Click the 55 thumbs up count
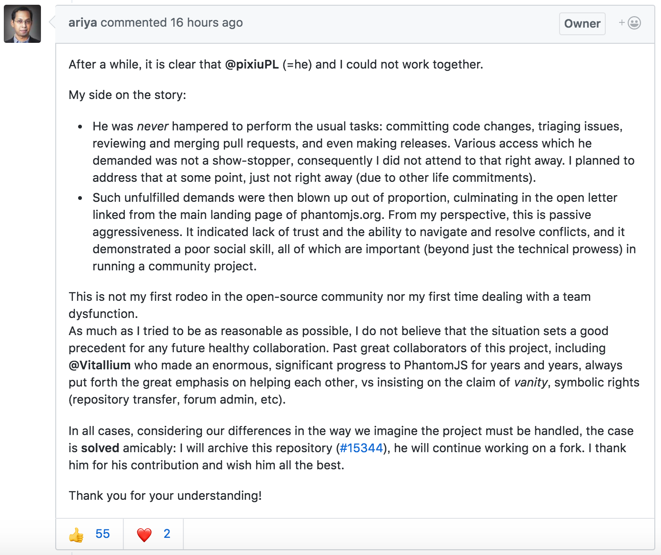The height and width of the screenshot is (555, 661). point(102,534)
